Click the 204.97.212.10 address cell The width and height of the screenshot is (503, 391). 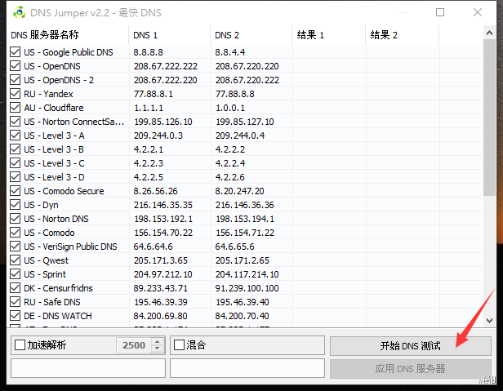click(x=163, y=274)
